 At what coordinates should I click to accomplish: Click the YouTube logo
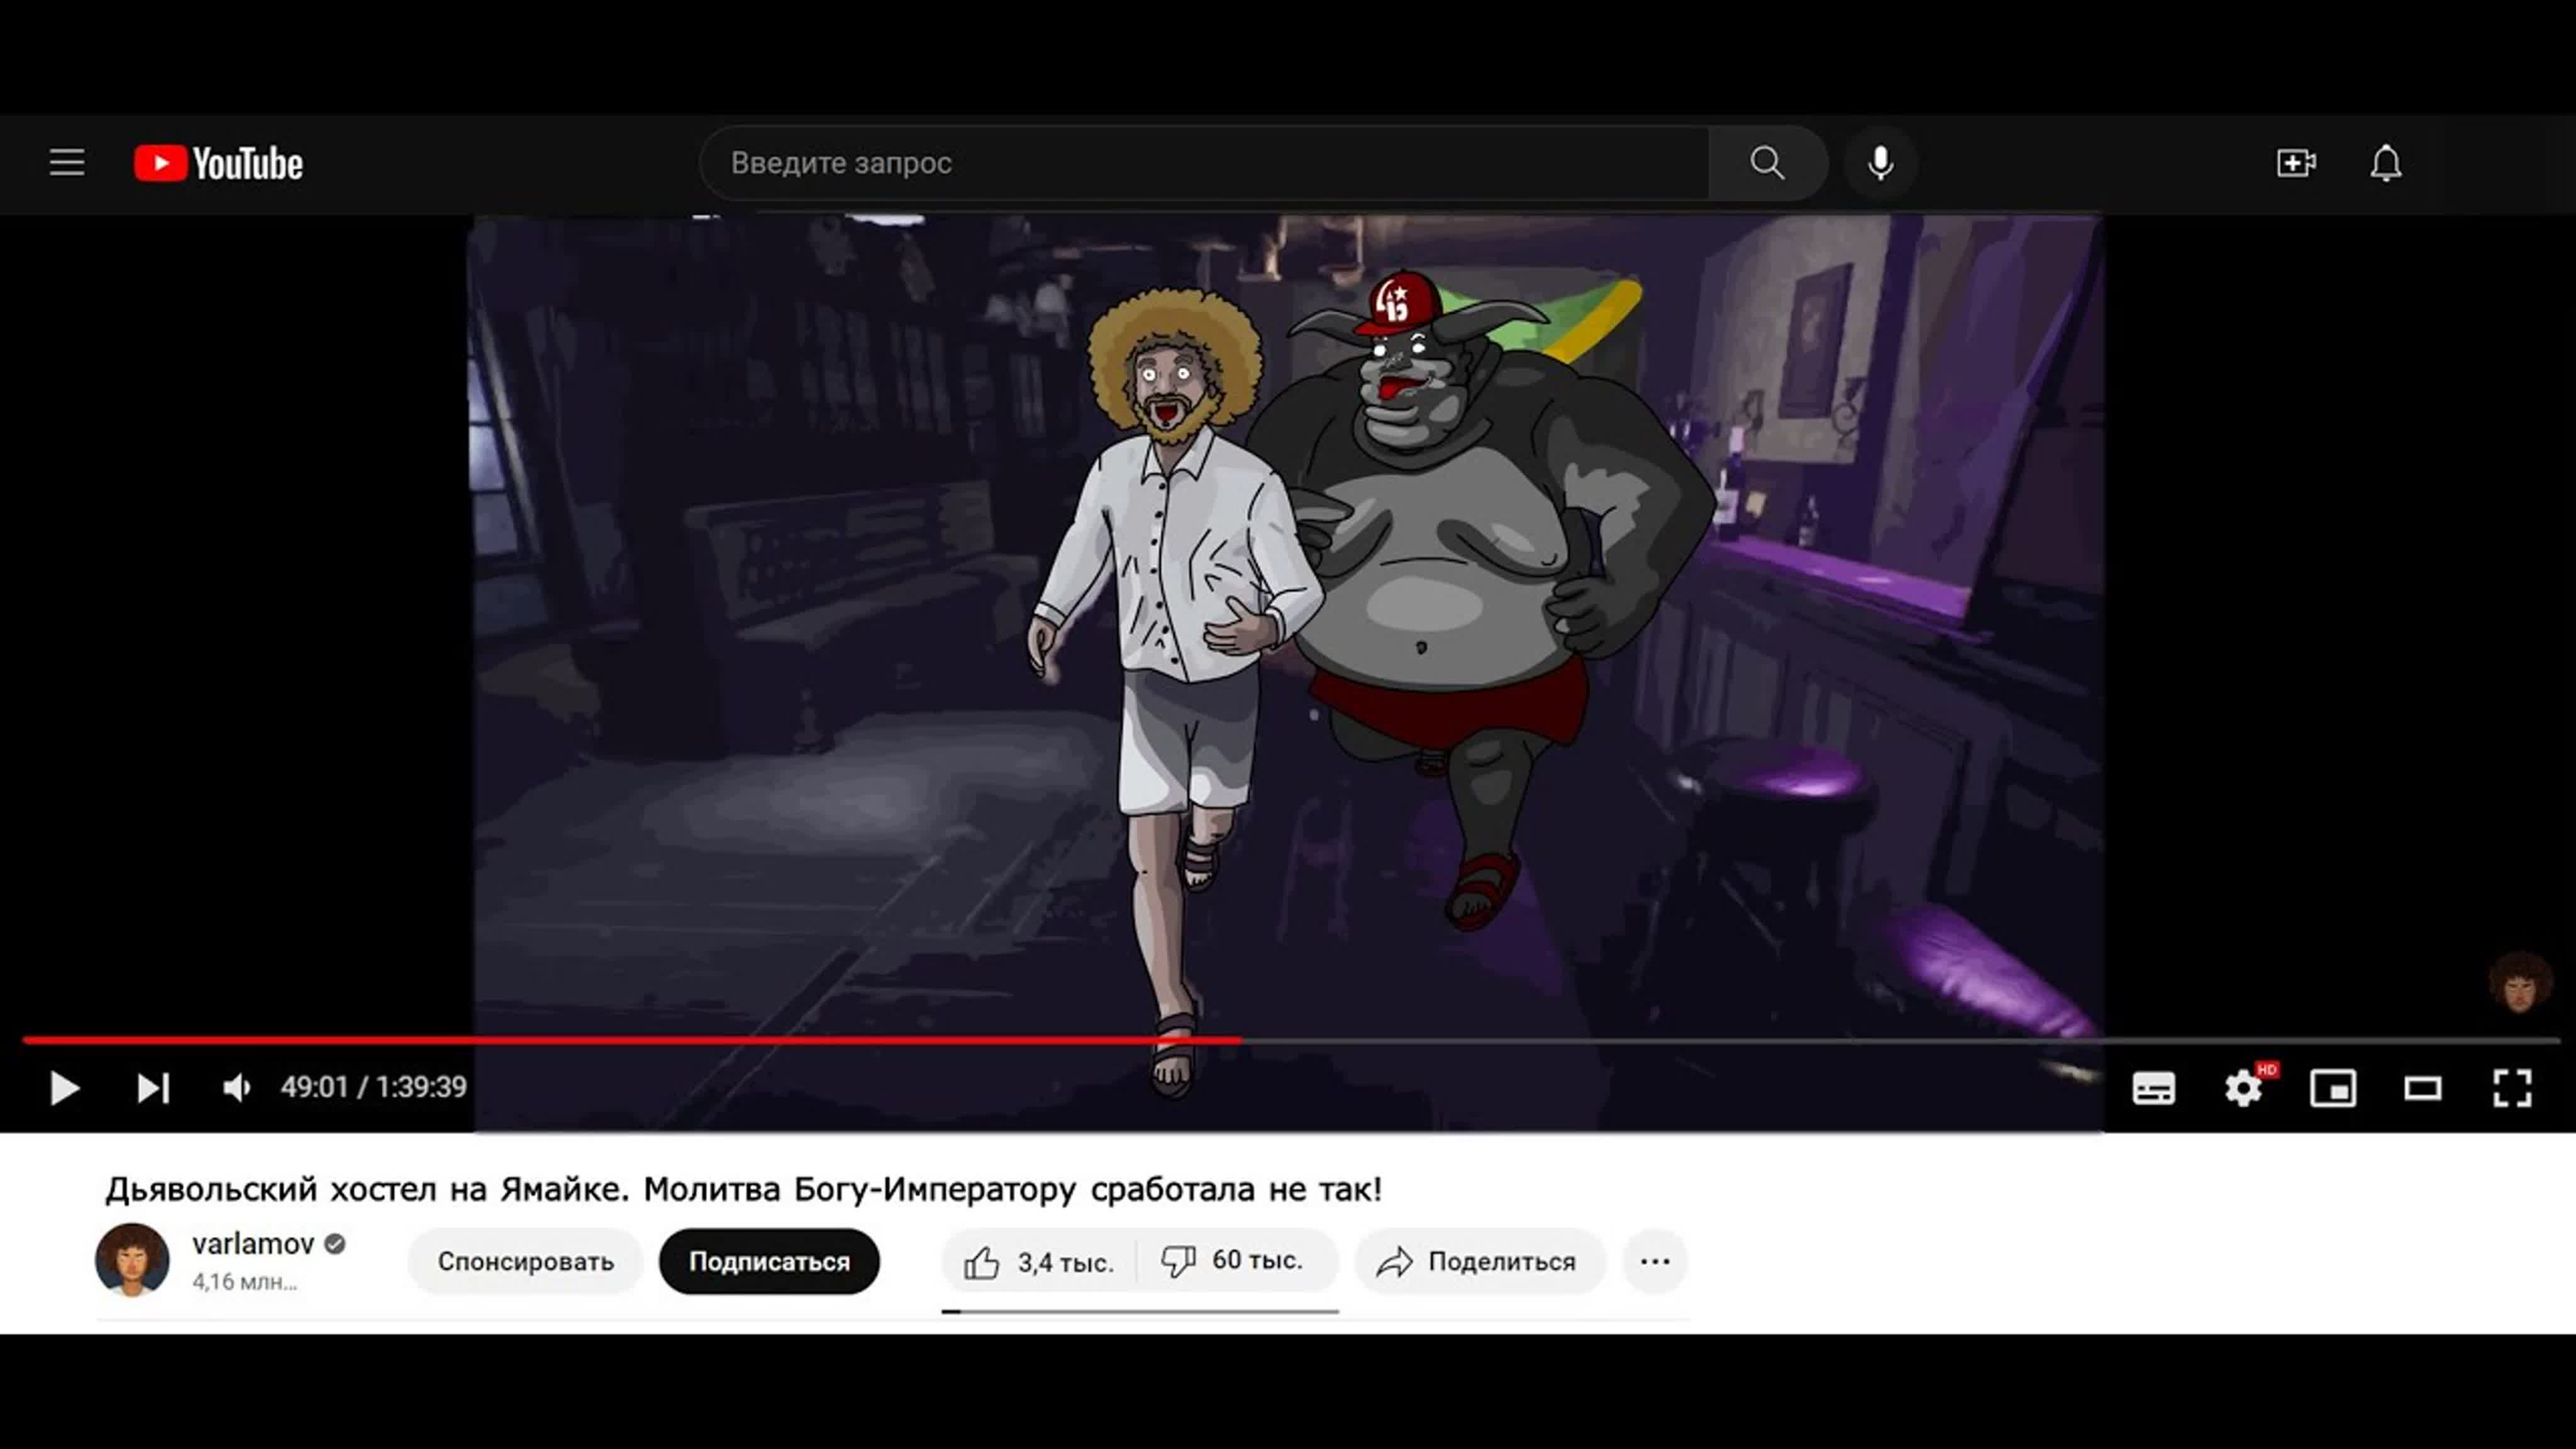(x=218, y=163)
